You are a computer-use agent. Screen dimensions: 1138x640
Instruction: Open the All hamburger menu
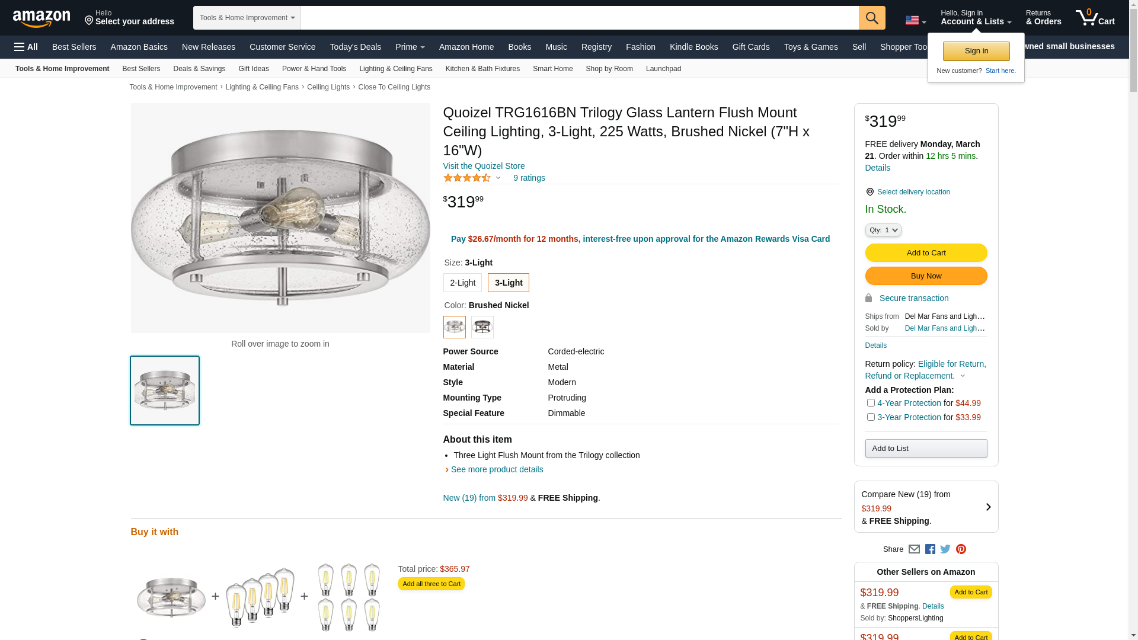click(26, 47)
